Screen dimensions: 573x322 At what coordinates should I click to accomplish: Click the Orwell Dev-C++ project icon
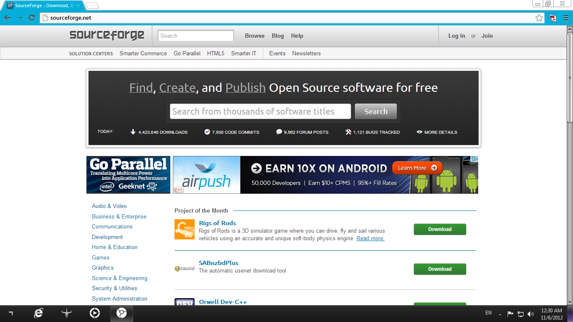click(x=185, y=302)
